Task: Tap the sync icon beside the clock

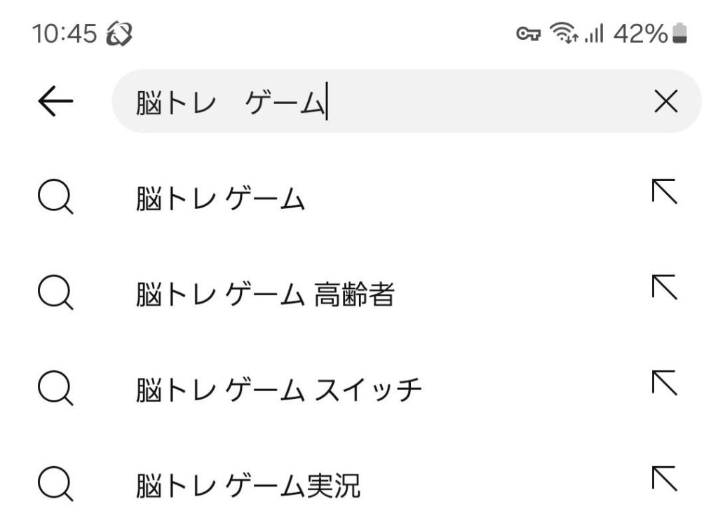Action: [x=118, y=34]
